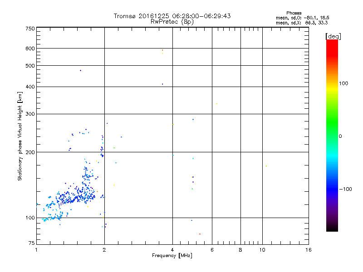
Task: Click the 'Stationary phase Virtual Height [km]' y-axis label
Action: [20, 136]
